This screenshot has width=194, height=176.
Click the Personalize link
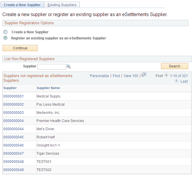(99, 76)
